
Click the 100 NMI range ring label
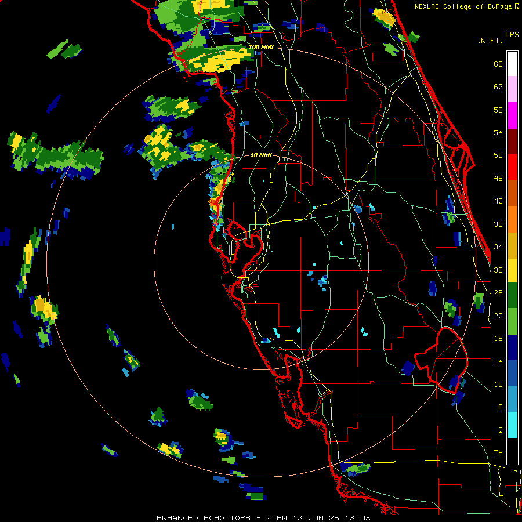point(261,47)
